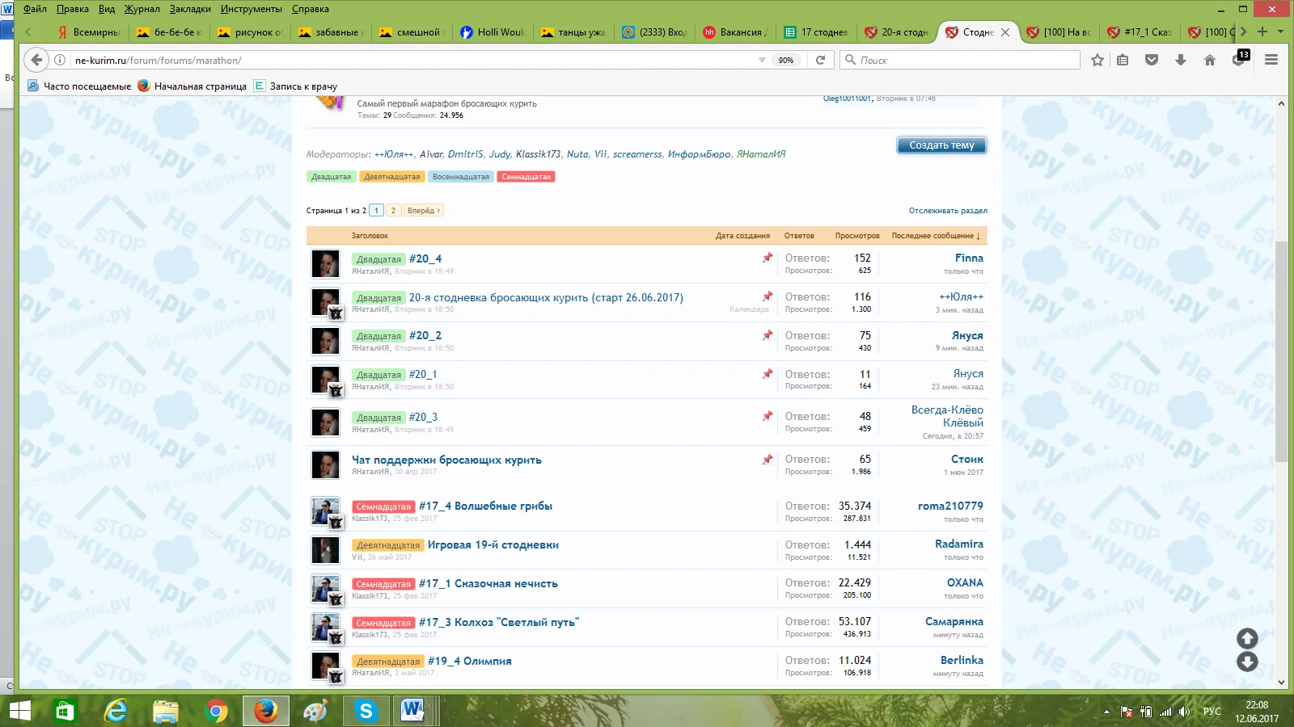
Task: Expand the address bar history dropdown arrow
Action: point(762,60)
